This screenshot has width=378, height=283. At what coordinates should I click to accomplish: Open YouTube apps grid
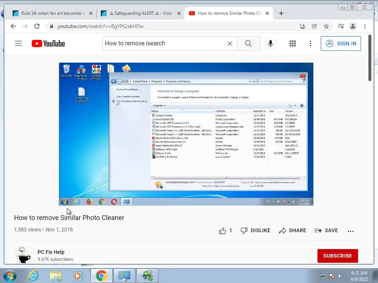[293, 43]
